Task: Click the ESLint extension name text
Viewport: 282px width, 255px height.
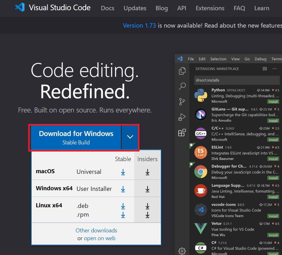Action: coord(217,147)
